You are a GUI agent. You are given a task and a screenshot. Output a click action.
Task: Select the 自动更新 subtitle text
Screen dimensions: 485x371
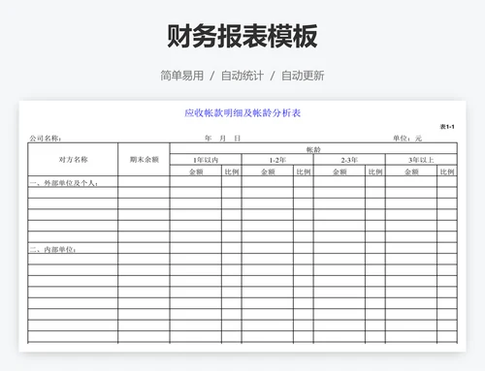point(303,76)
